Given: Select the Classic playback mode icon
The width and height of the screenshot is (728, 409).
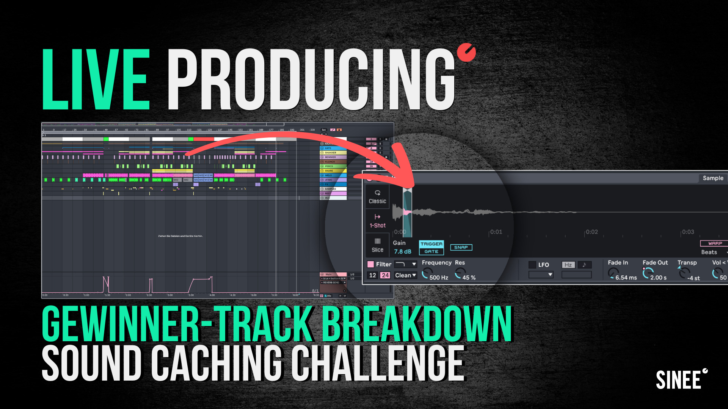Looking at the screenshot, I should tap(378, 194).
